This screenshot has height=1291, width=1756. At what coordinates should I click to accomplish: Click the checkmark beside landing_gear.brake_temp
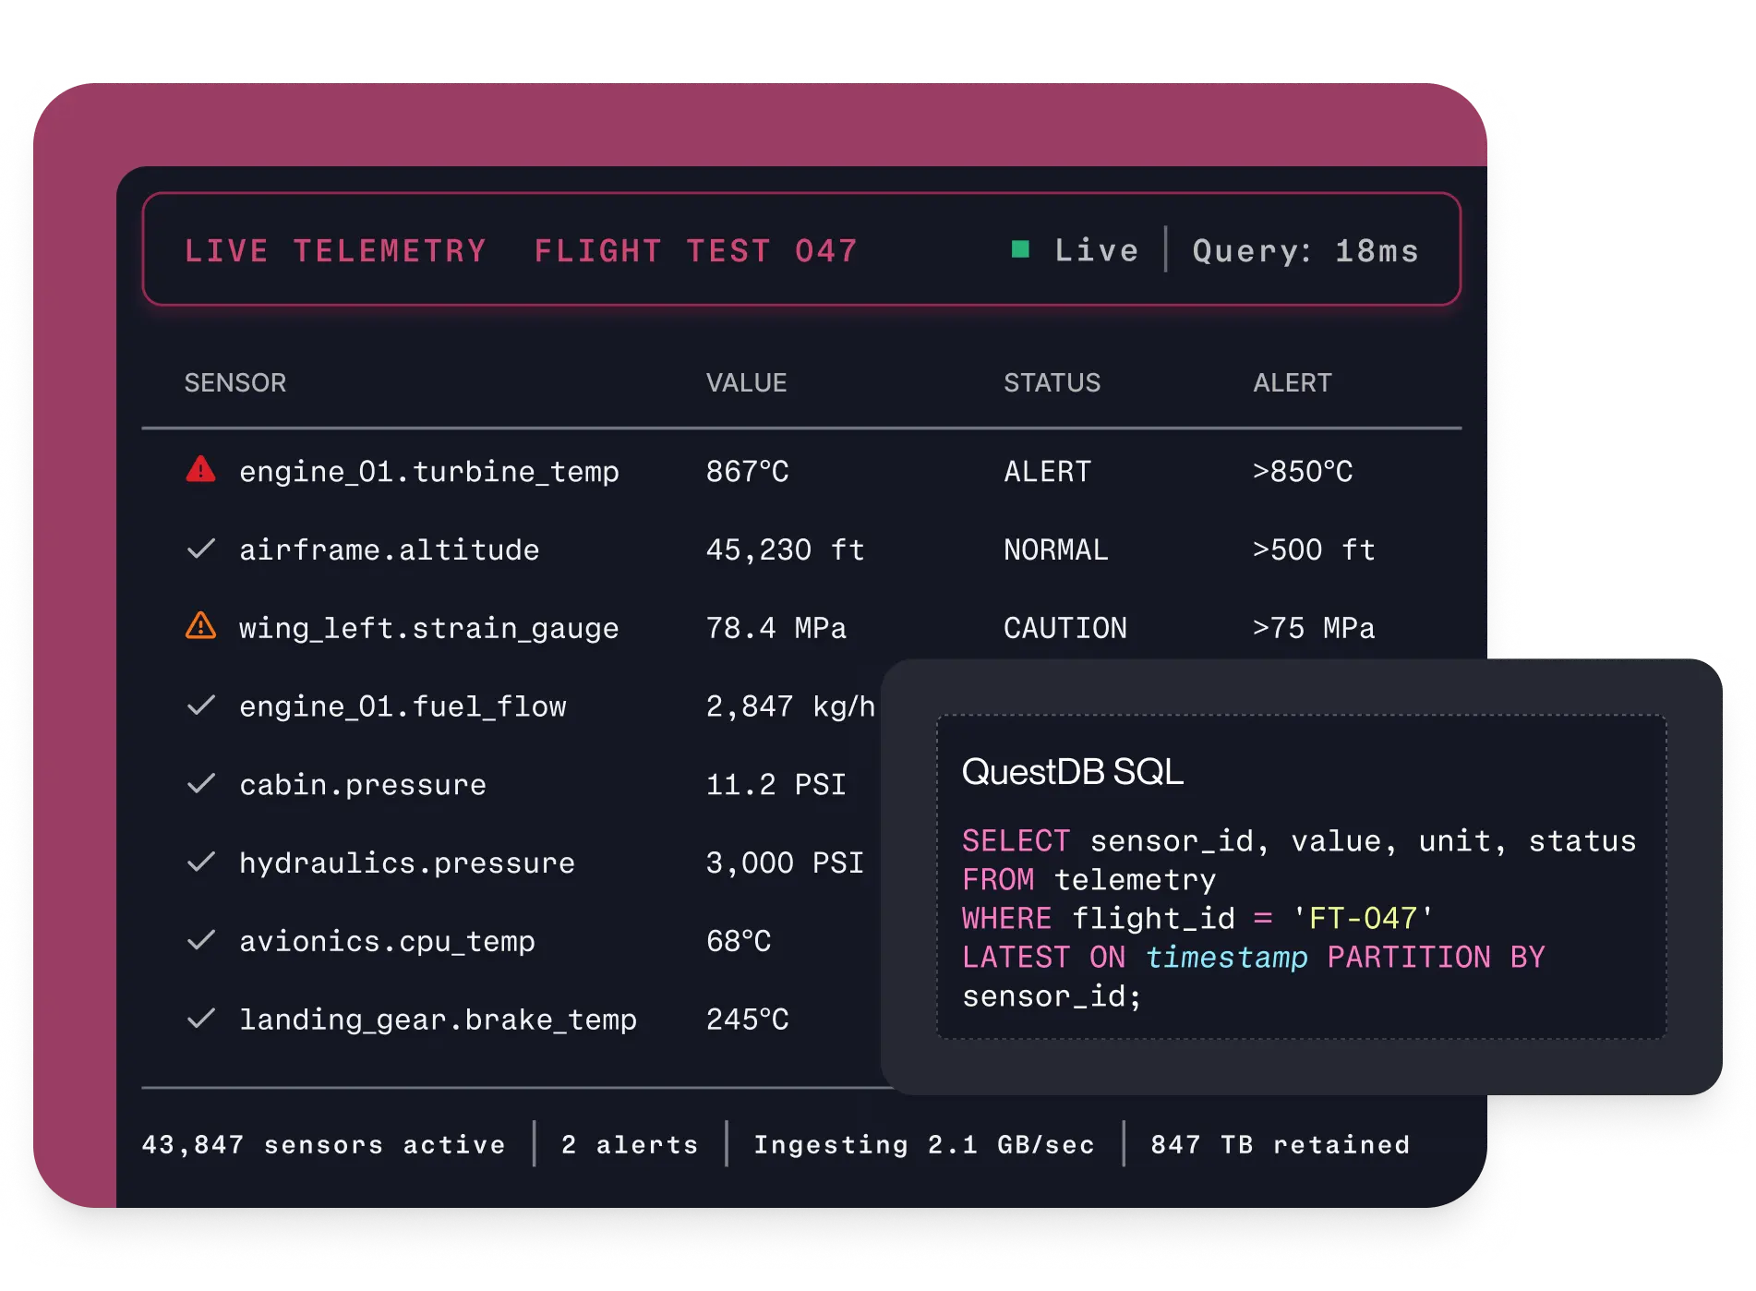pos(200,1019)
